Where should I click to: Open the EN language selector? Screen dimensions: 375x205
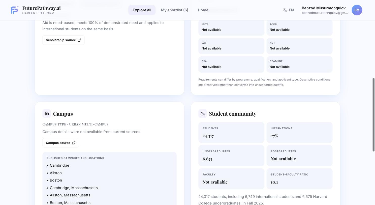288,10
